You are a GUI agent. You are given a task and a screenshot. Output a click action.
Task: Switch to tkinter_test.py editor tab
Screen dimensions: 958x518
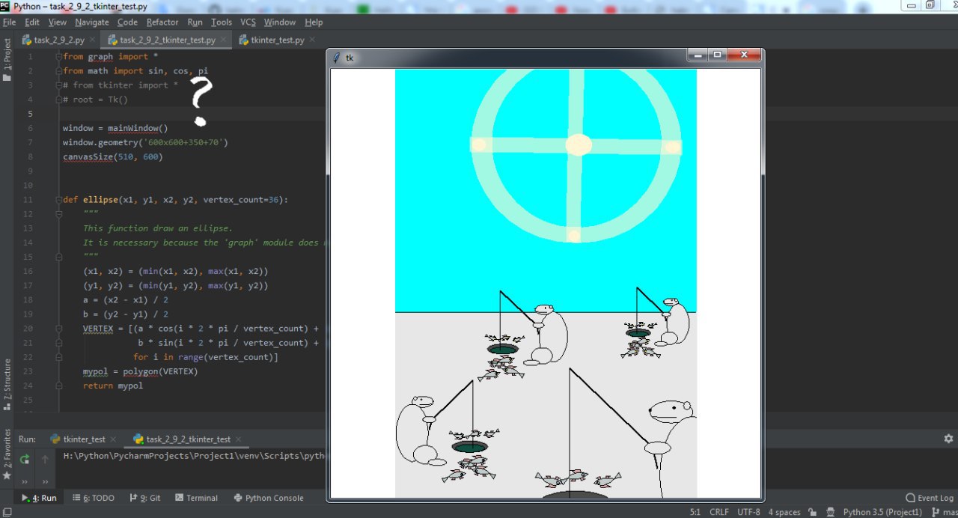[277, 40]
